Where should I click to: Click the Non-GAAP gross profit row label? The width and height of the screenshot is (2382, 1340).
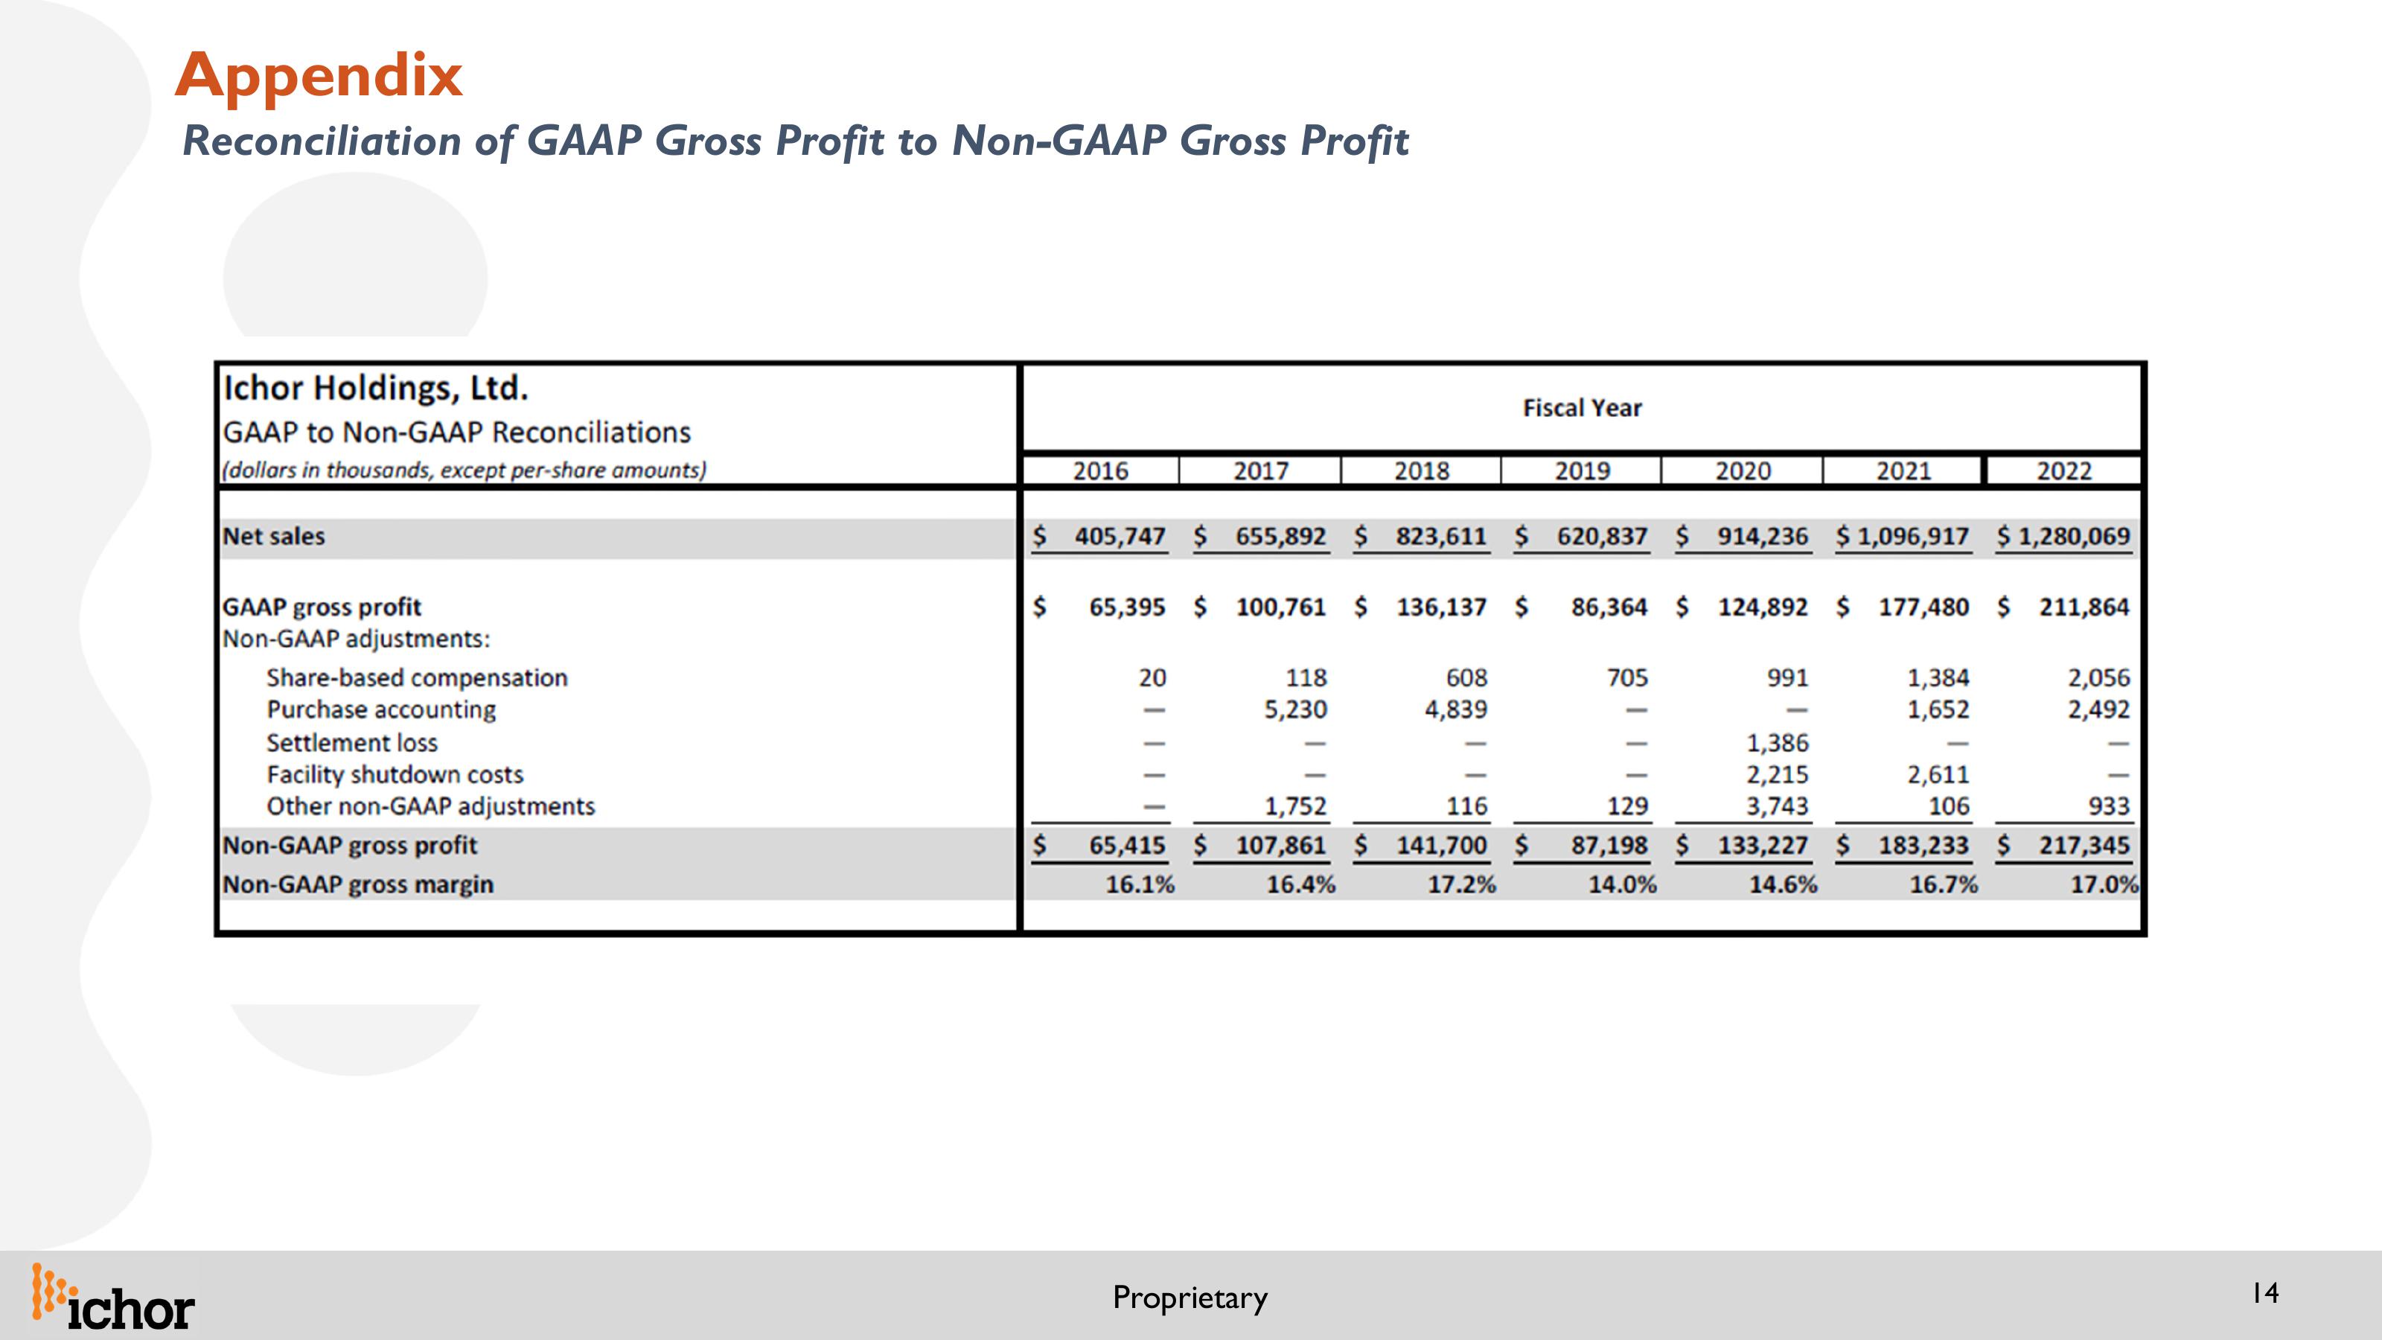350,845
